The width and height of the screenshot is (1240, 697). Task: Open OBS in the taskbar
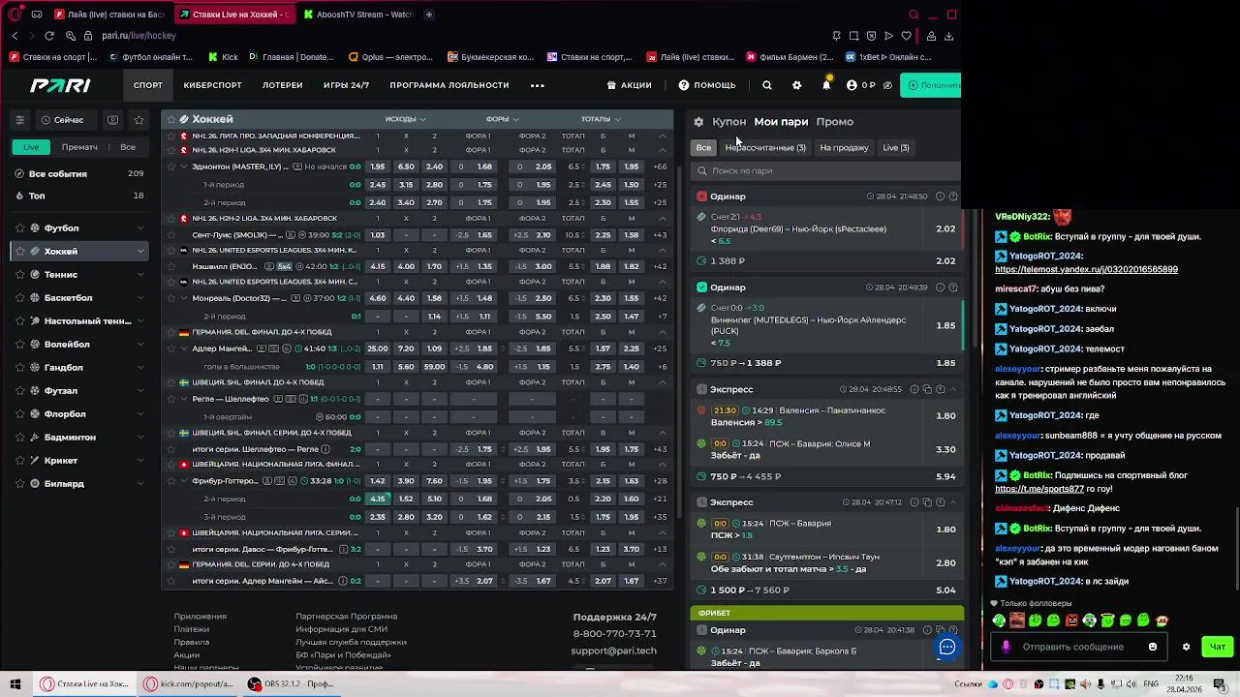(291, 684)
